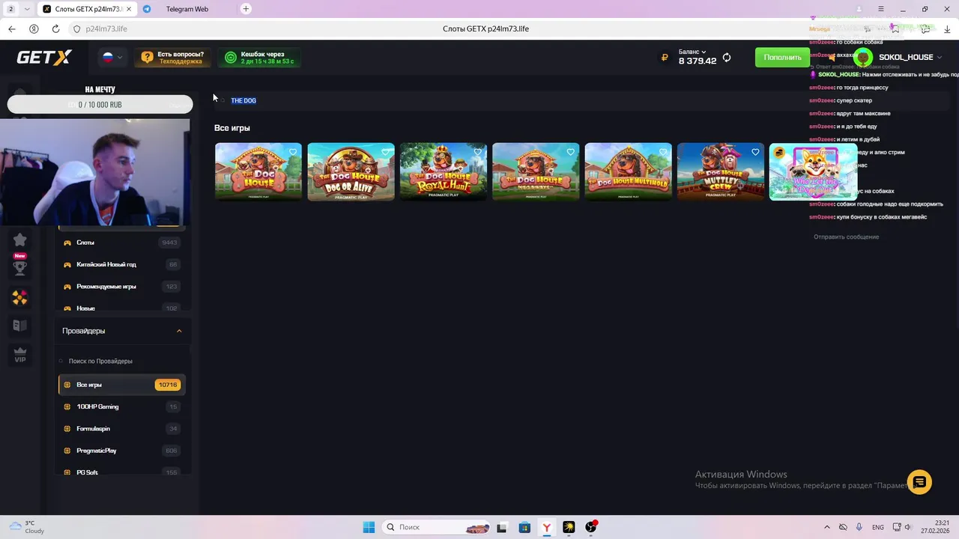The image size is (959, 539).
Task: Open the cashback timer badge
Action: pyautogui.click(x=259, y=58)
